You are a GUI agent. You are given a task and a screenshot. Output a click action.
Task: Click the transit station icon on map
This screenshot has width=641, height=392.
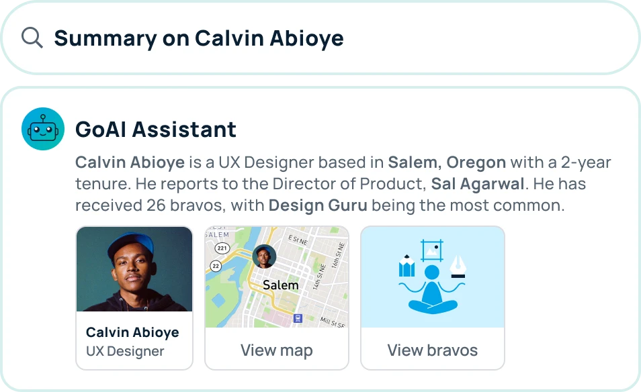[298, 318]
